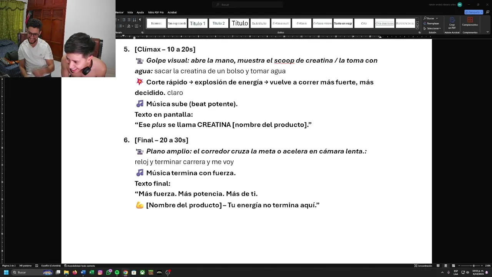Open Microsoft Store from taskbar
This screenshot has width=492, height=277.
tap(134, 272)
